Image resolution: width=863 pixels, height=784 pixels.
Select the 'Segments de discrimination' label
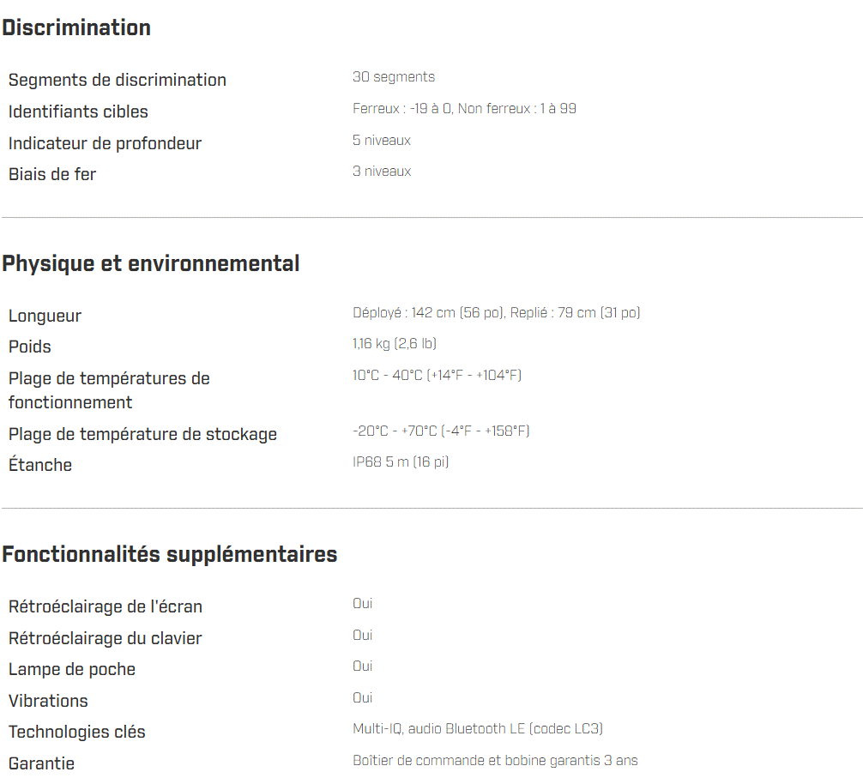click(x=118, y=80)
